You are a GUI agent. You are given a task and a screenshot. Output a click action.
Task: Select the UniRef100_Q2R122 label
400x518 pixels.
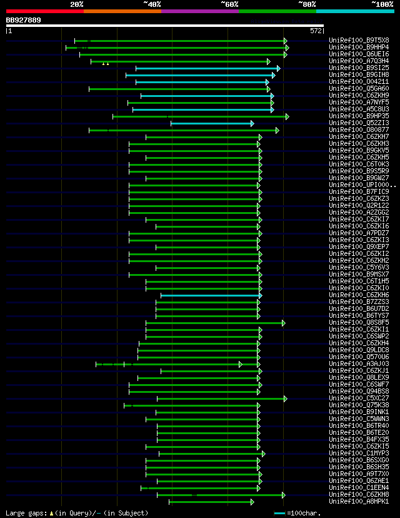pos(359,206)
